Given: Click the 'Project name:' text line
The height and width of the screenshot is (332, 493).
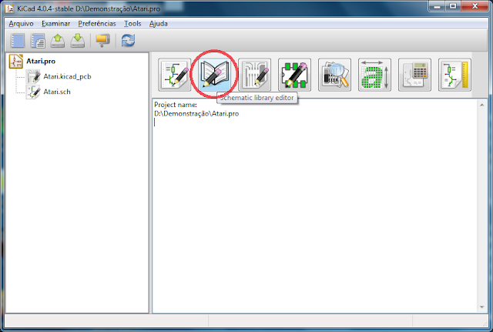Looking at the screenshot, I should (x=176, y=105).
